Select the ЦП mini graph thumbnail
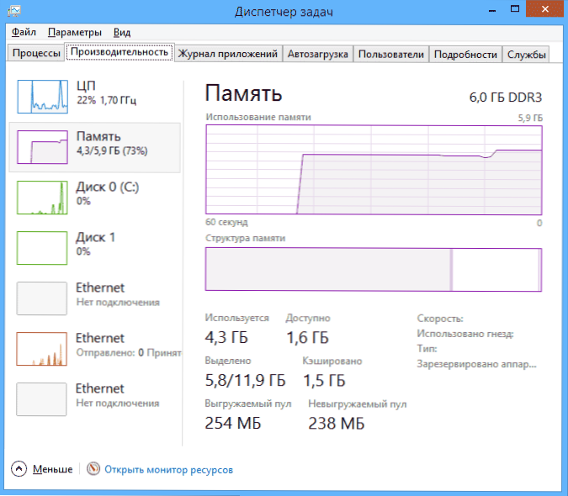568x496 pixels. coord(42,97)
